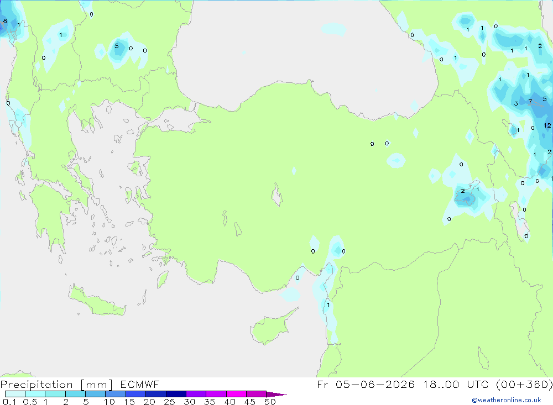The height and width of the screenshot is (405, 553).
Task: Click the legend tick label '50'
Action: click(270, 402)
